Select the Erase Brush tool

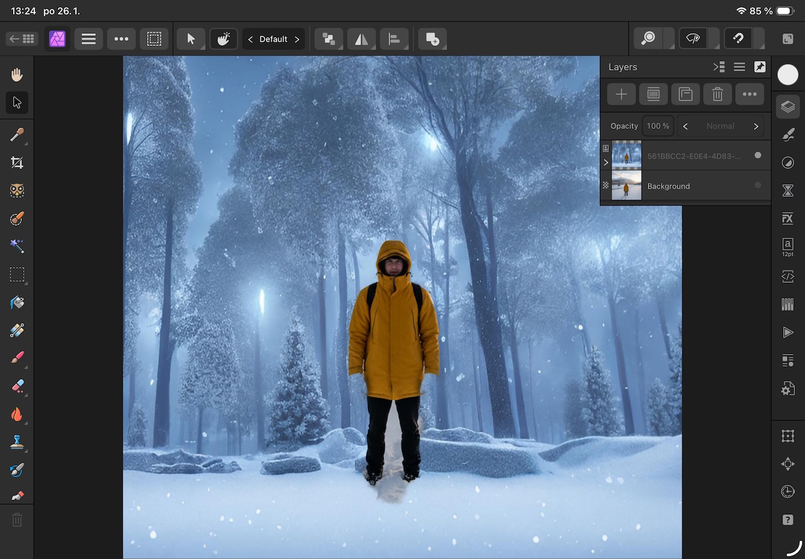pos(17,386)
